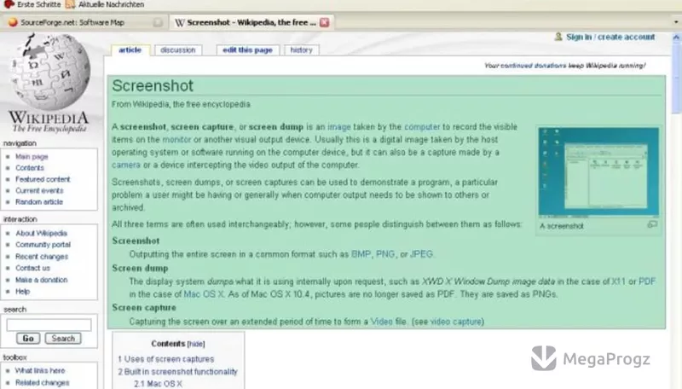Open What links here link

click(x=40, y=371)
